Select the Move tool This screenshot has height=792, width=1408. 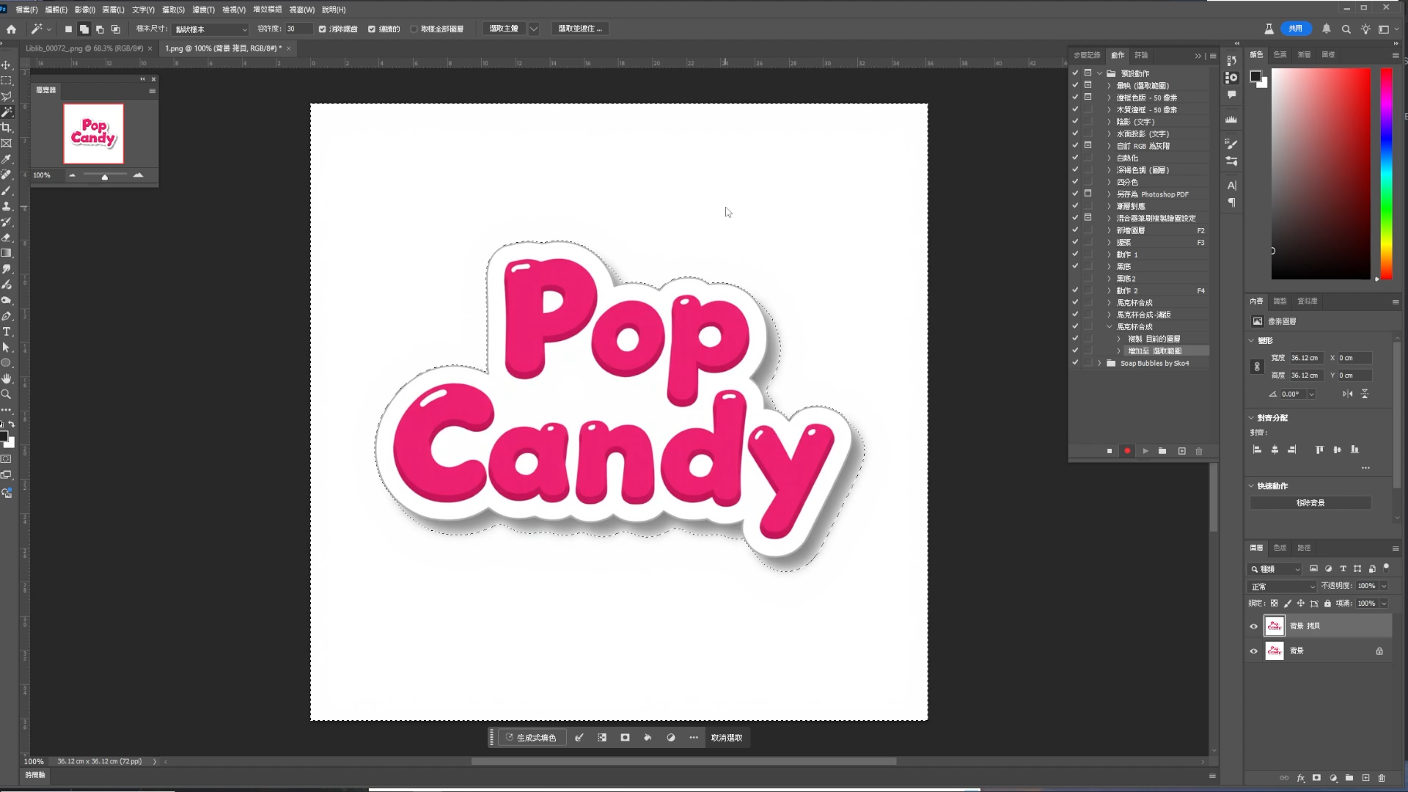7,65
